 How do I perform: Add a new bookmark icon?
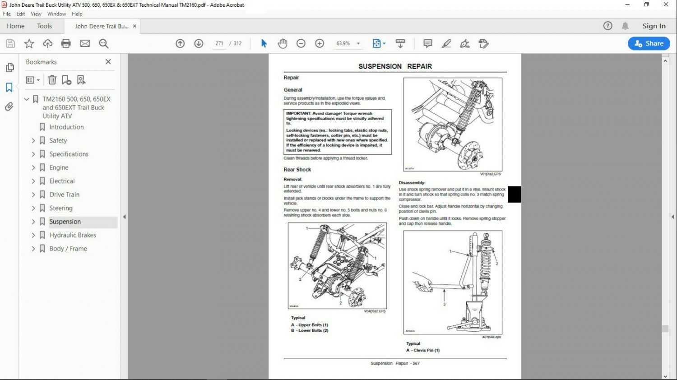pyautogui.click(x=66, y=80)
